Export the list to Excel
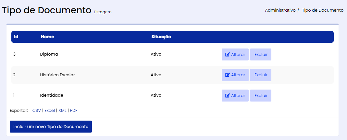 pos(50,111)
